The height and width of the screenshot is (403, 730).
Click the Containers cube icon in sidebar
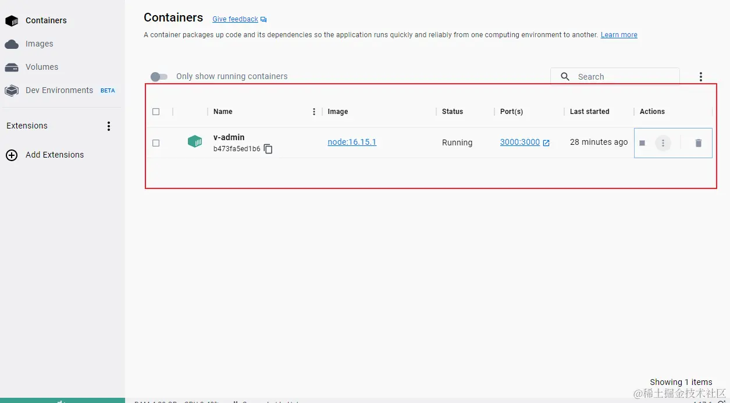[12, 21]
